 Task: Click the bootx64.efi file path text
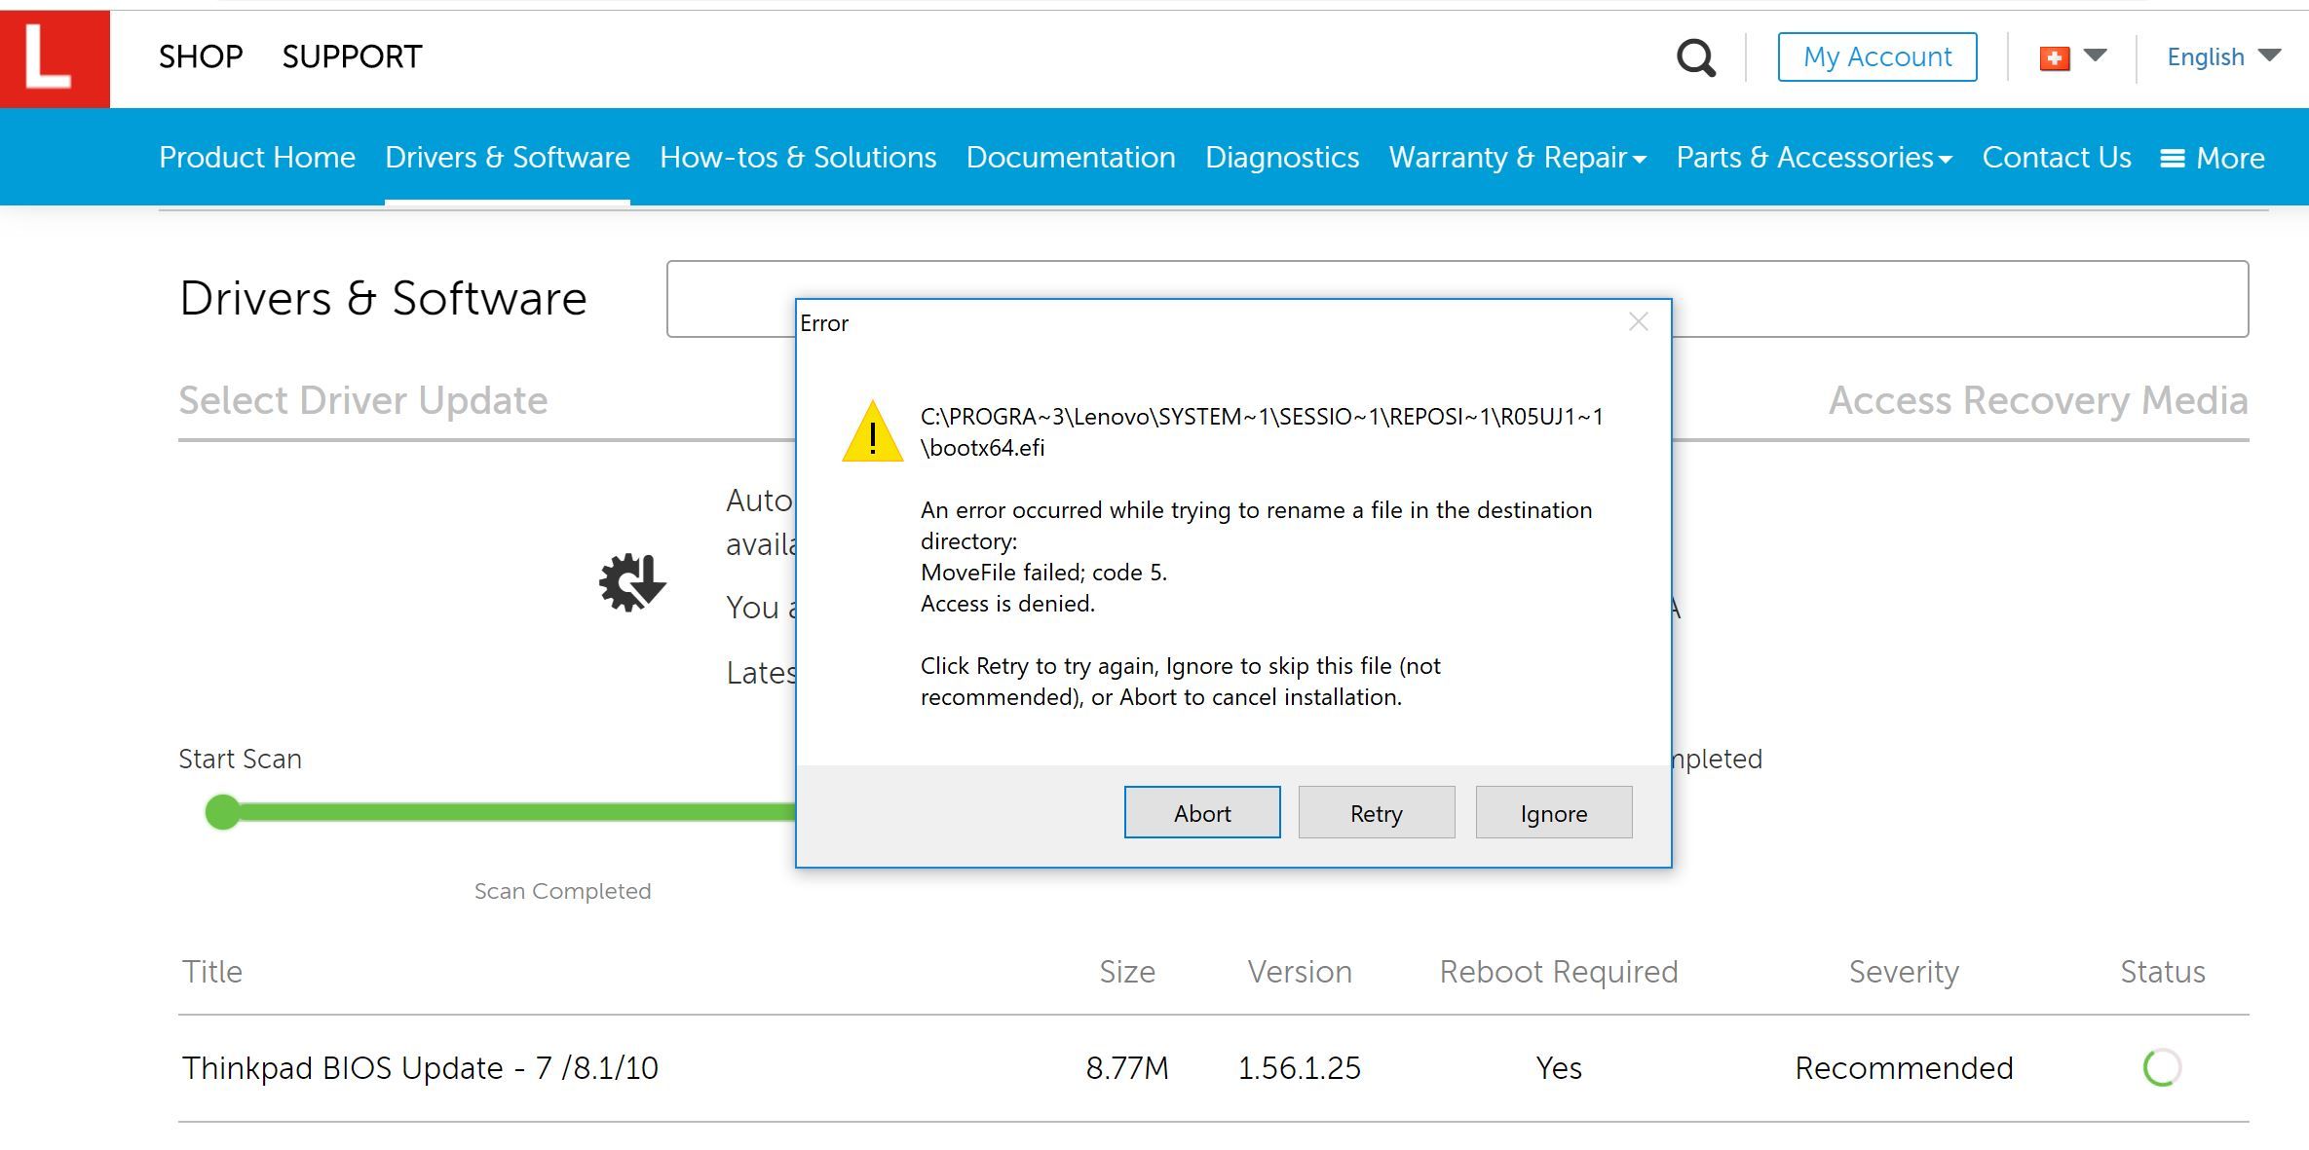(1262, 431)
